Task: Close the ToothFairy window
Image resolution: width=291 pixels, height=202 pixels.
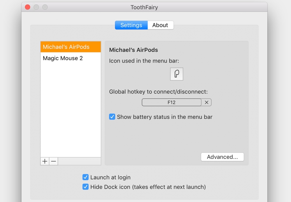Action: click(x=28, y=7)
